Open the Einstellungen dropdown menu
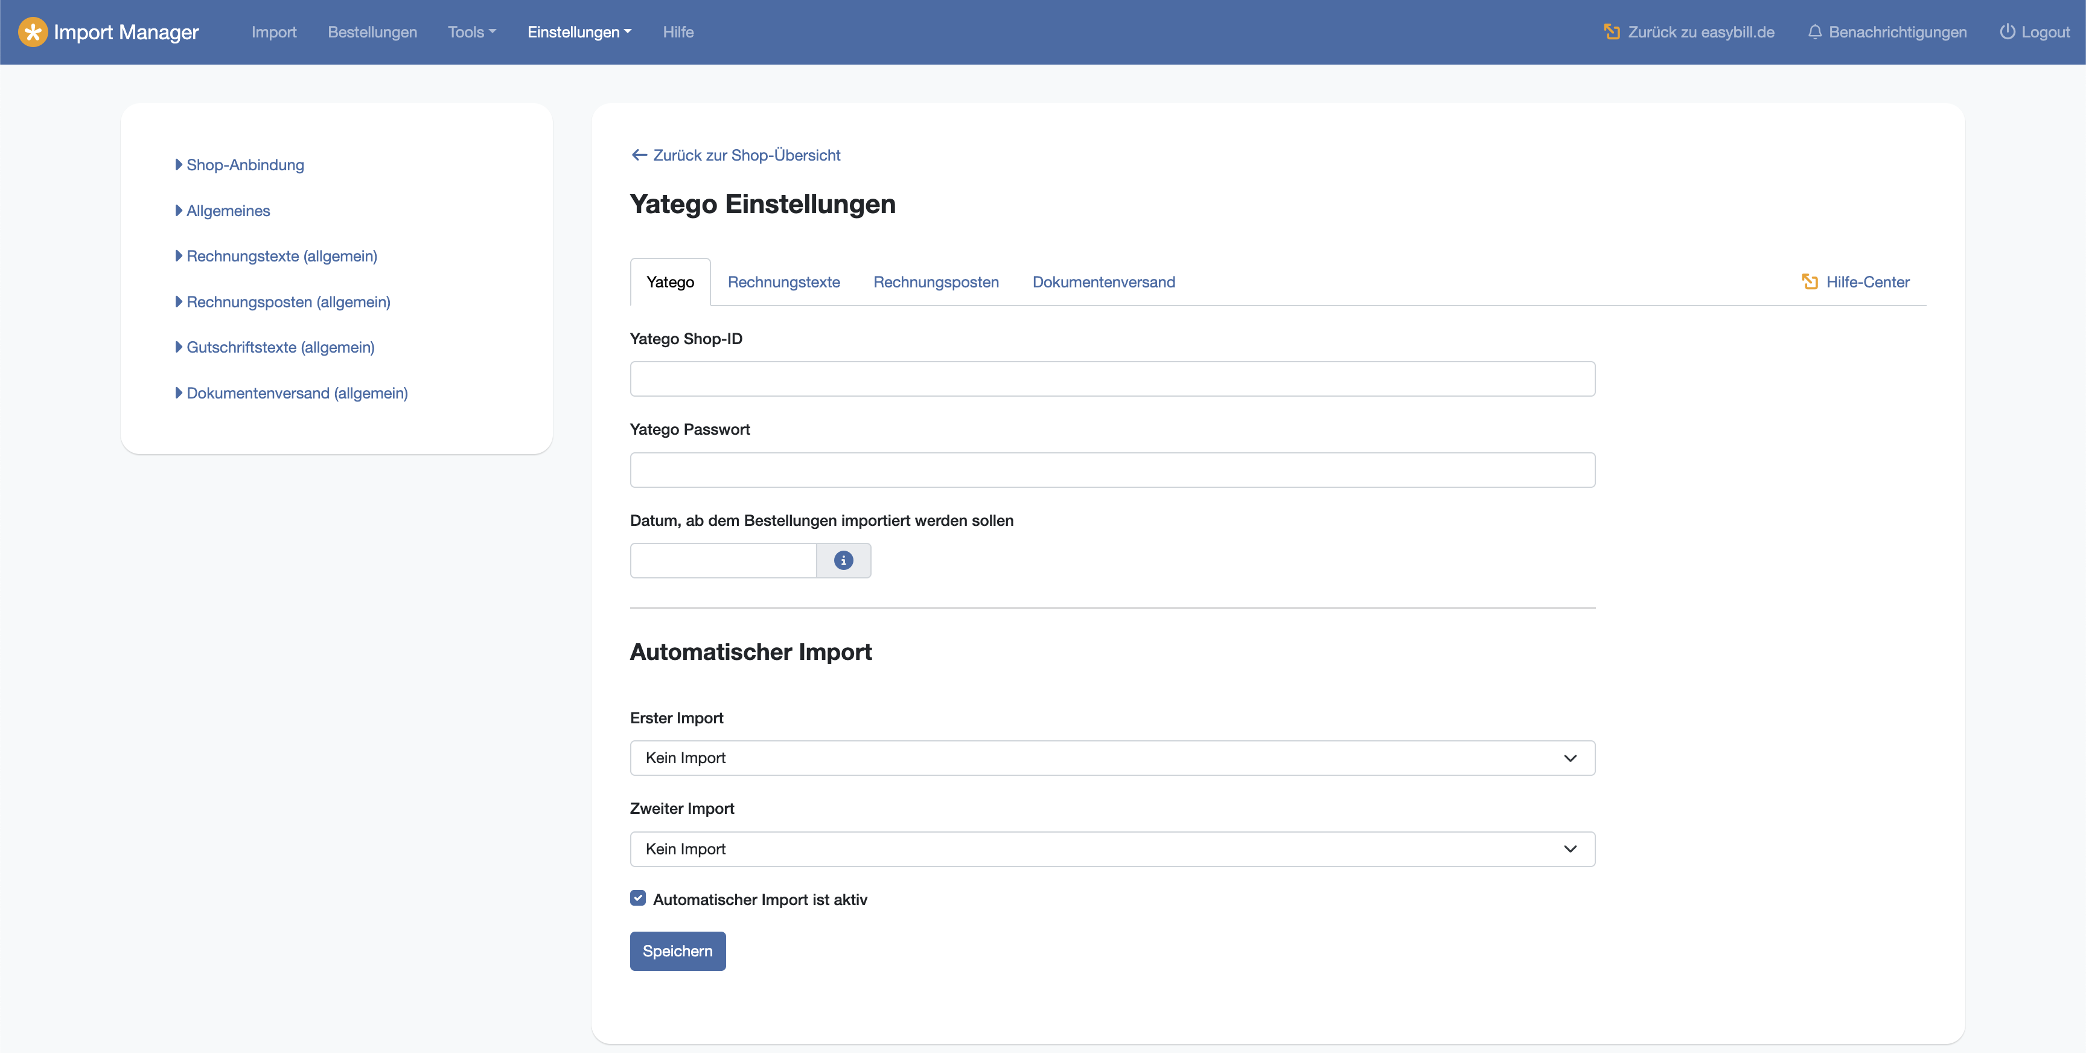The width and height of the screenshot is (2086, 1053). click(579, 33)
